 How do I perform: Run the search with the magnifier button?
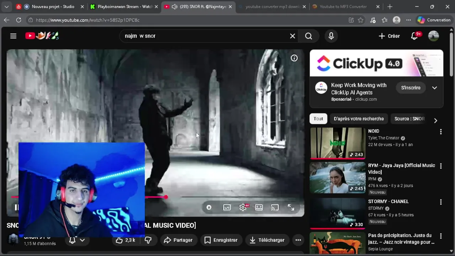point(309,36)
